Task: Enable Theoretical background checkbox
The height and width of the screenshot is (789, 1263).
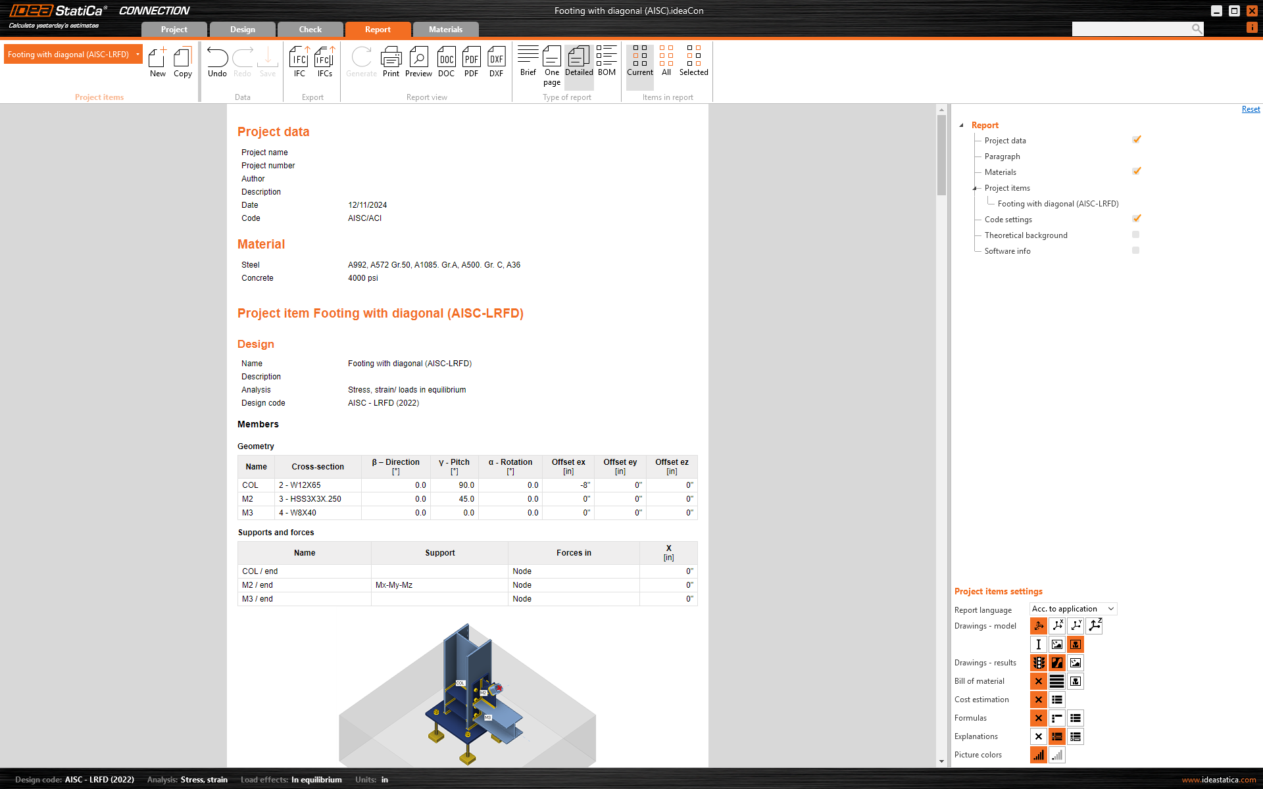Action: [1135, 235]
